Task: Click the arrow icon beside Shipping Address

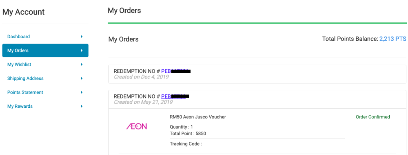Action: [82, 79]
